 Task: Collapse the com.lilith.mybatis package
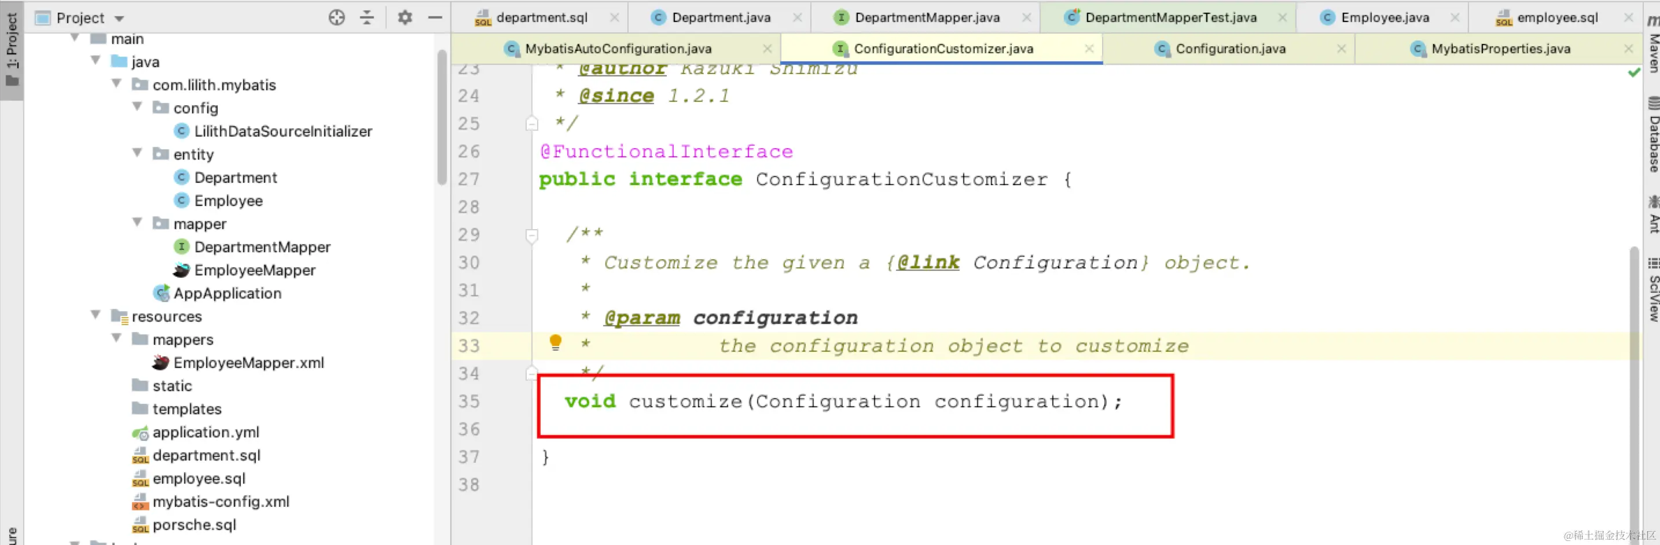point(116,84)
